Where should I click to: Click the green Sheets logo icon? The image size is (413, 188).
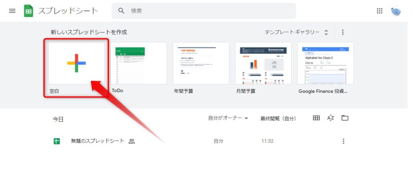(x=29, y=11)
